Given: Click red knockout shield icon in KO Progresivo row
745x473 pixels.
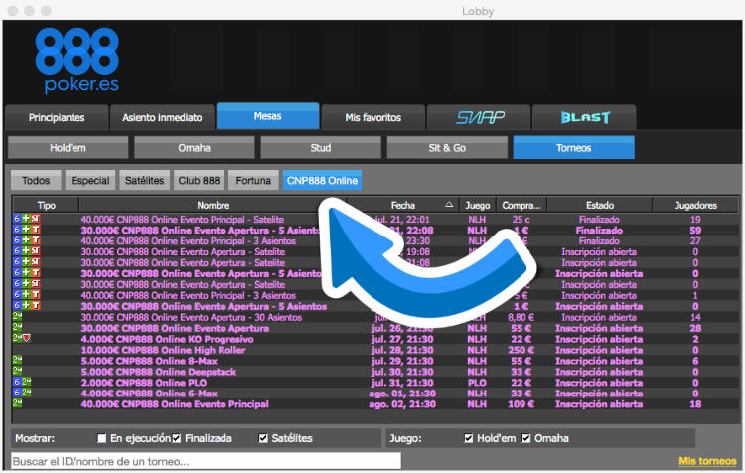Looking at the screenshot, I should click(27, 338).
